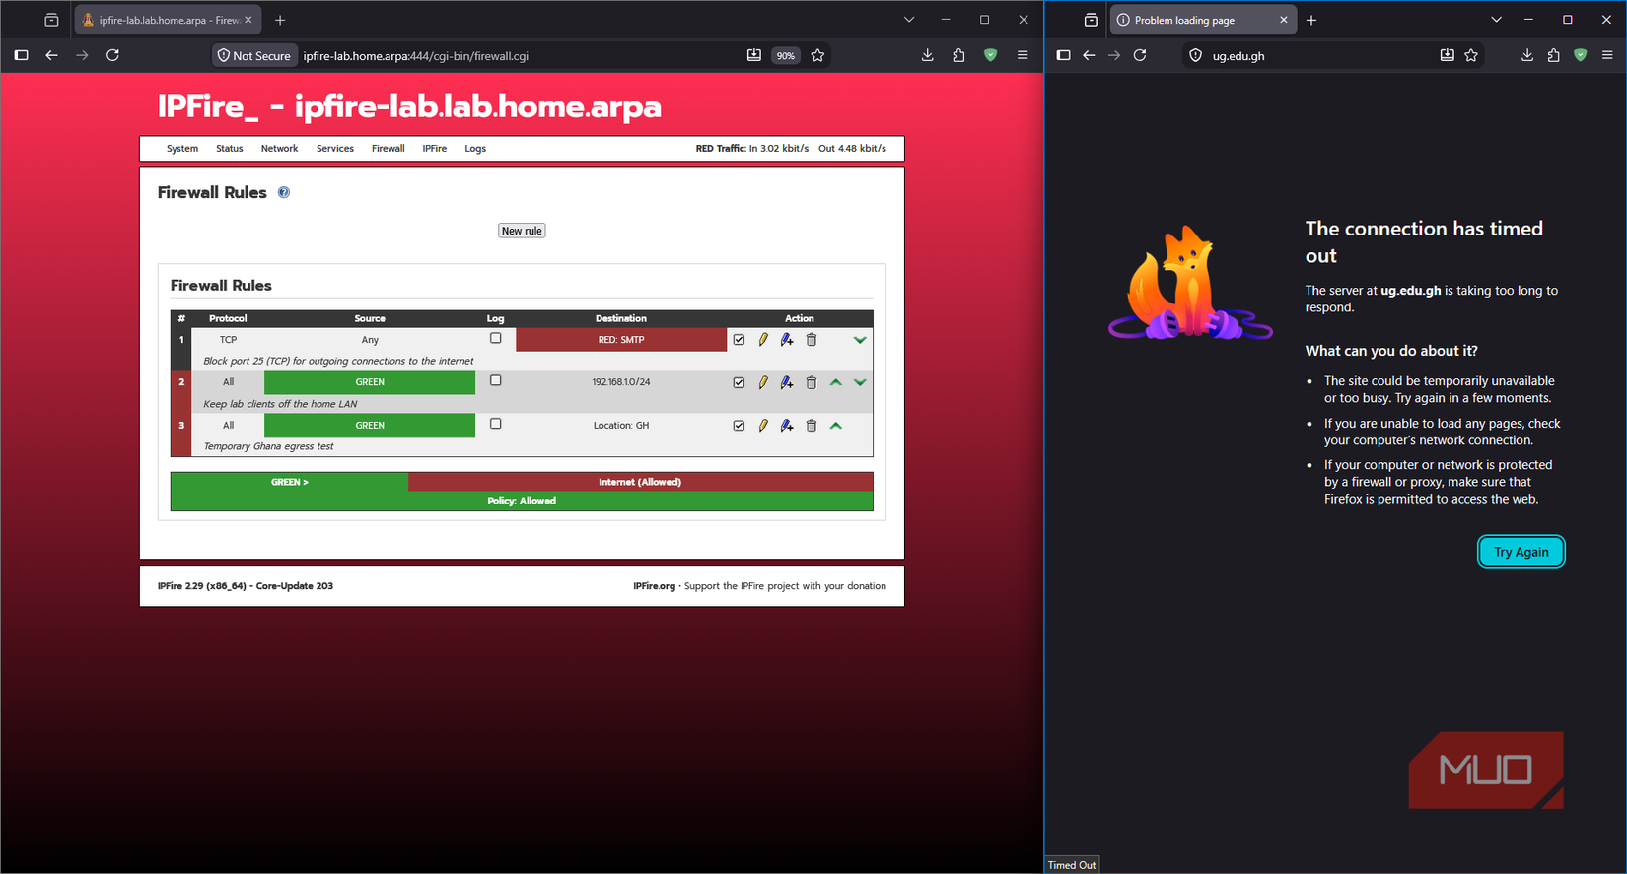
Task: Go back in the IPFire browser window
Action: (51, 55)
